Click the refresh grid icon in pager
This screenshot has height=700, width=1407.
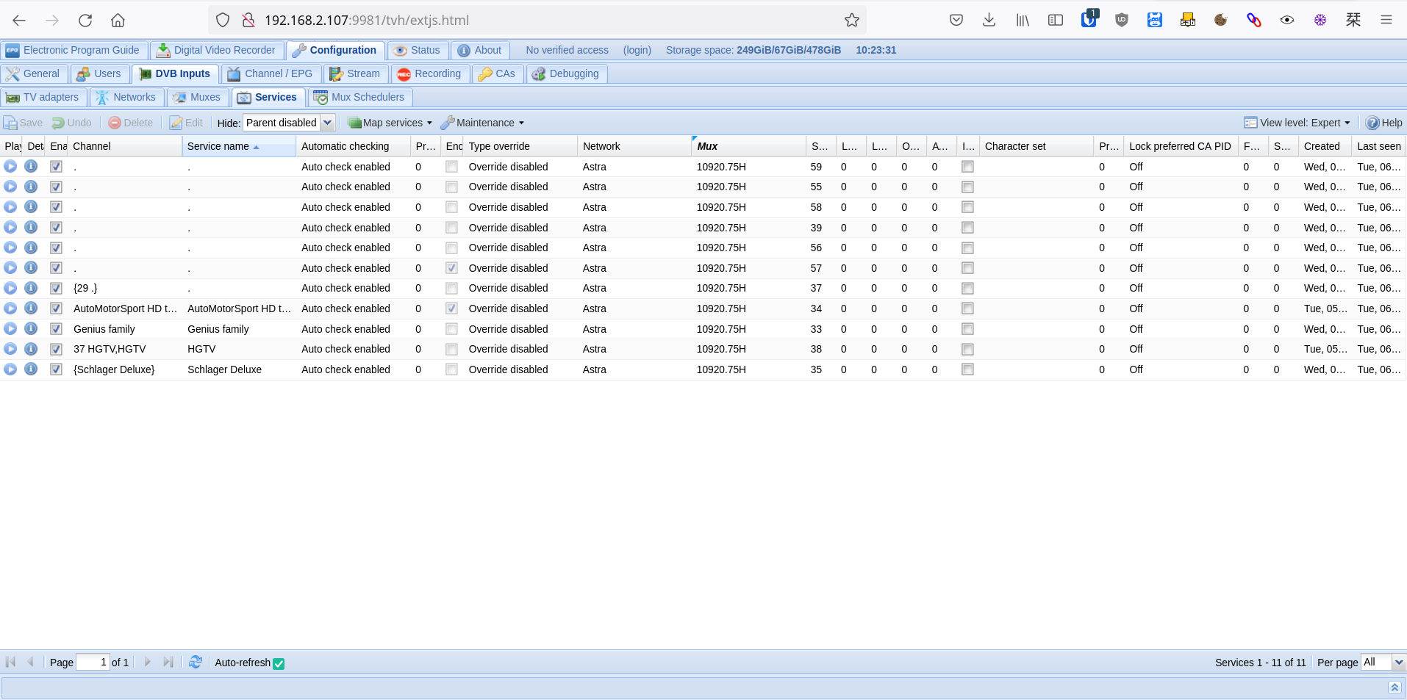click(x=196, y=662)
